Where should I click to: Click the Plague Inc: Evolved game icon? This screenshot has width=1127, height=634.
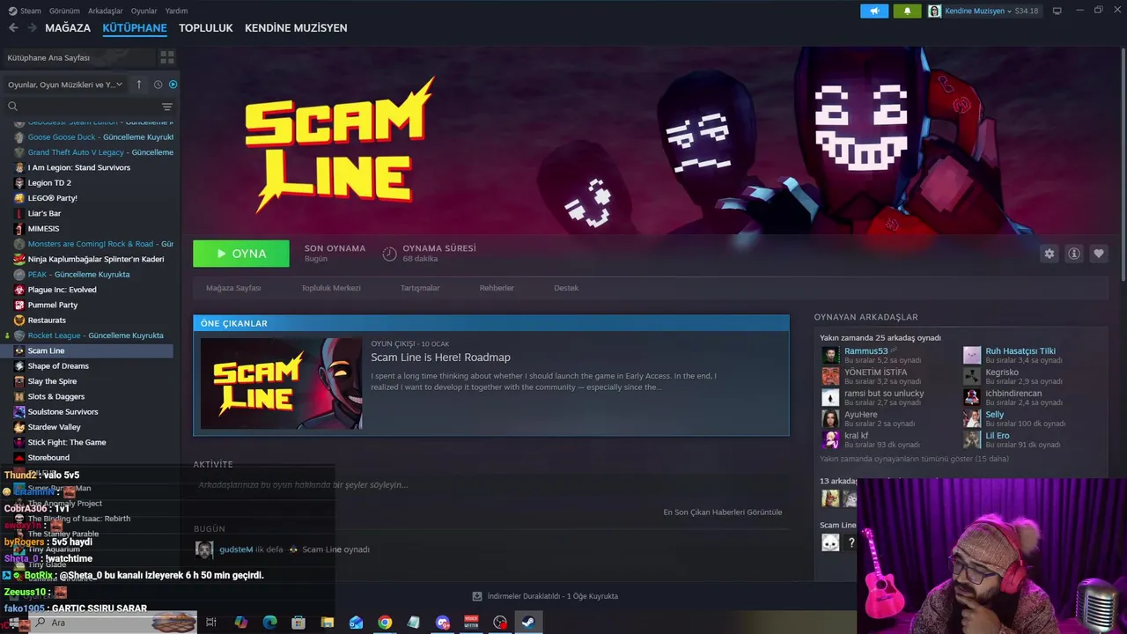[x=19, y=290]
